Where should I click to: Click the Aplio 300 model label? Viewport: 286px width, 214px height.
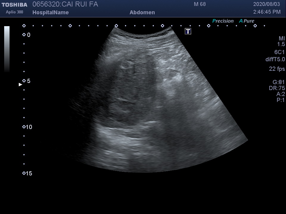(14, 12)
